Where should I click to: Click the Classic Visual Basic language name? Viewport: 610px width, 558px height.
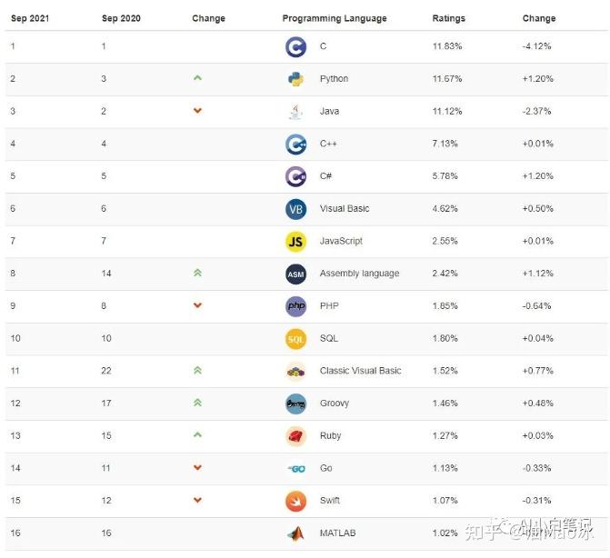coord(360,371)
